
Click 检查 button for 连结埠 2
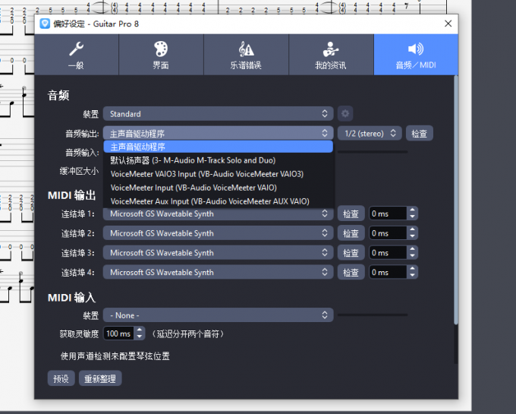(351, 233)
